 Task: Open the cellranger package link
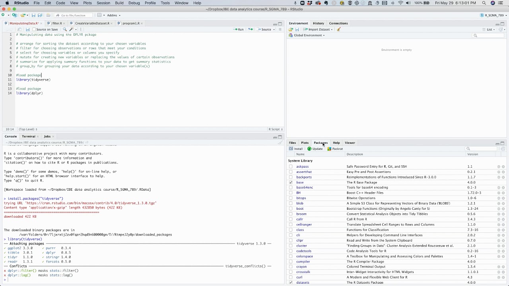(304, 224)
